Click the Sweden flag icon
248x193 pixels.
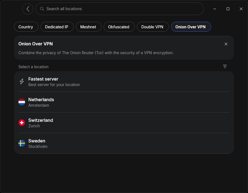[x=22, y=143]
